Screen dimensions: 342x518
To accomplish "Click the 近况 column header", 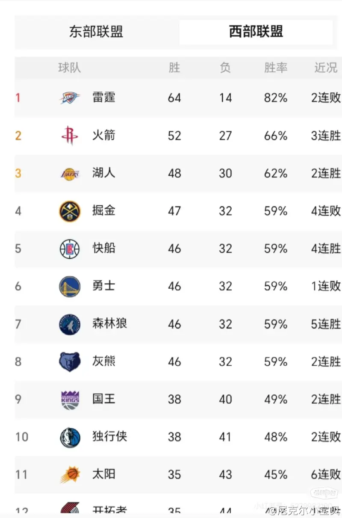I will coord(326,68).
